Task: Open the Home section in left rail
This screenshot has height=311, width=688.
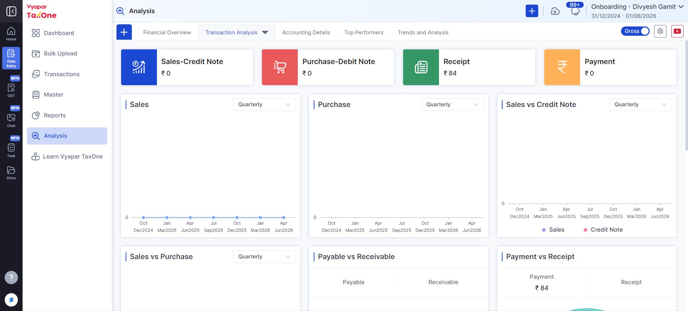Action: click(x=11, y=34)
